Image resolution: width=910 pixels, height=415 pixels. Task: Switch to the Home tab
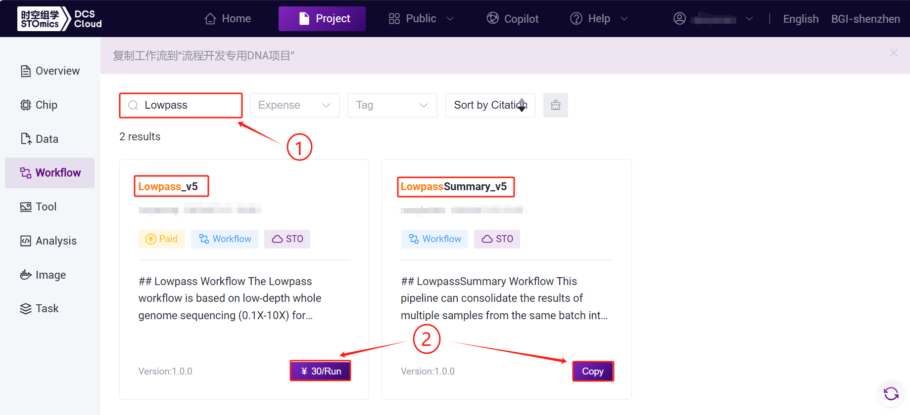pyautogui.click(x=228, y=19)
